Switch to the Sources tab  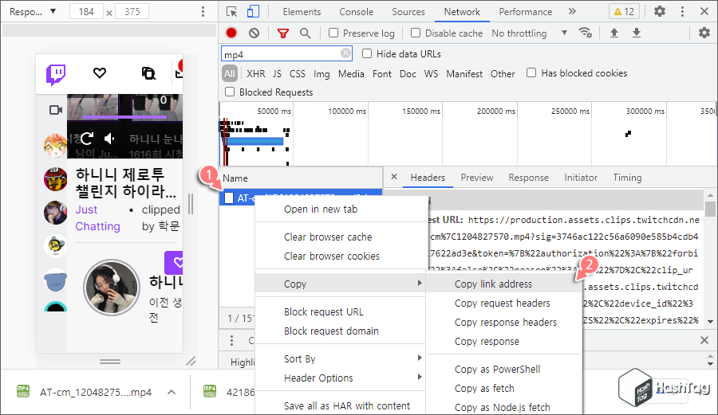coord(408,11)
